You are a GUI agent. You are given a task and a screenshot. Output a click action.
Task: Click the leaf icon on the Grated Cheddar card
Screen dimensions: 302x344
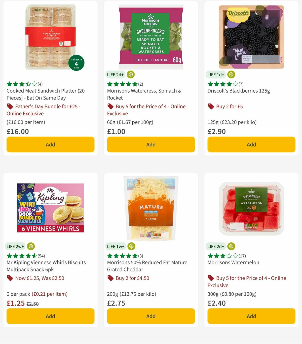(x=131, y=246)
